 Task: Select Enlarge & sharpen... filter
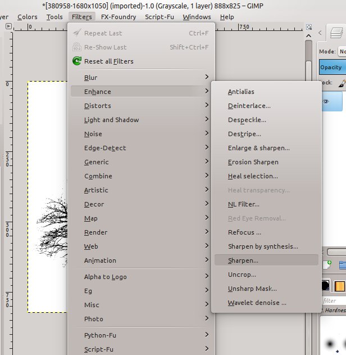(266, 147)
